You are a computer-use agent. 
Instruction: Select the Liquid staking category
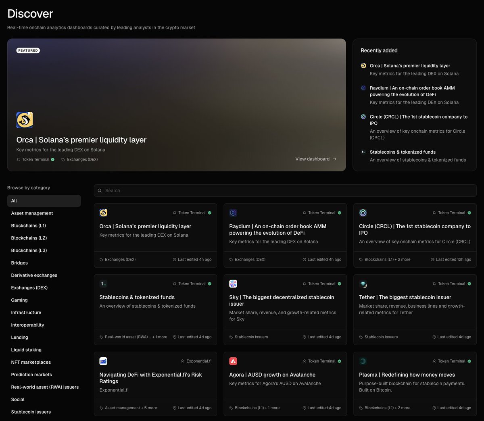[44, 350]
